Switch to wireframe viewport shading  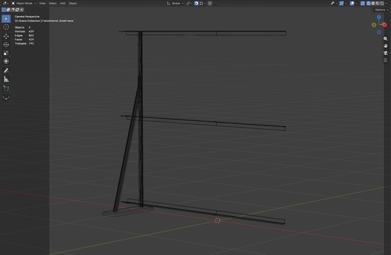point(368,3)
